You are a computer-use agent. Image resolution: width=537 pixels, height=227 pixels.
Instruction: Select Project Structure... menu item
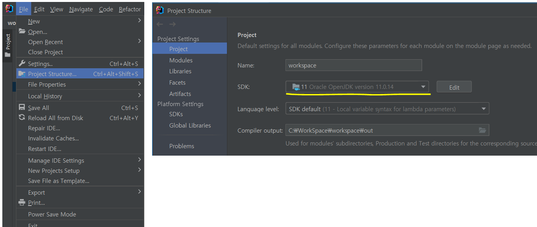coord(80,74)
